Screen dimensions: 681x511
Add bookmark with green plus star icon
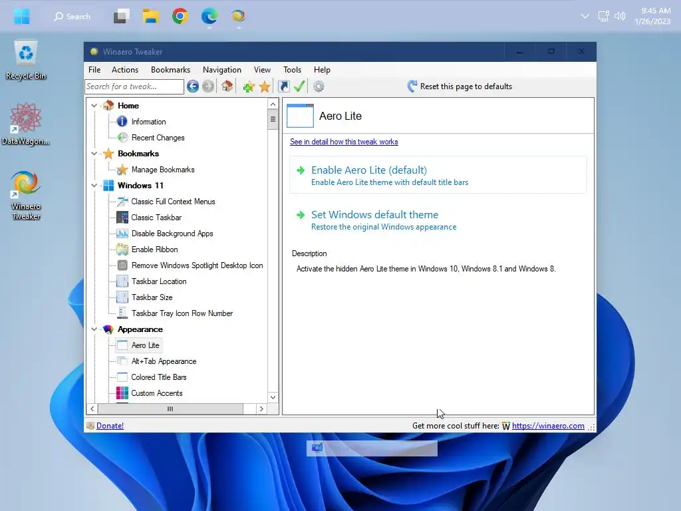point(249,86)
